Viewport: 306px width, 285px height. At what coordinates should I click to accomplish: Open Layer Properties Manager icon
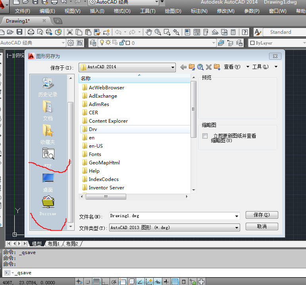(93, 43)
